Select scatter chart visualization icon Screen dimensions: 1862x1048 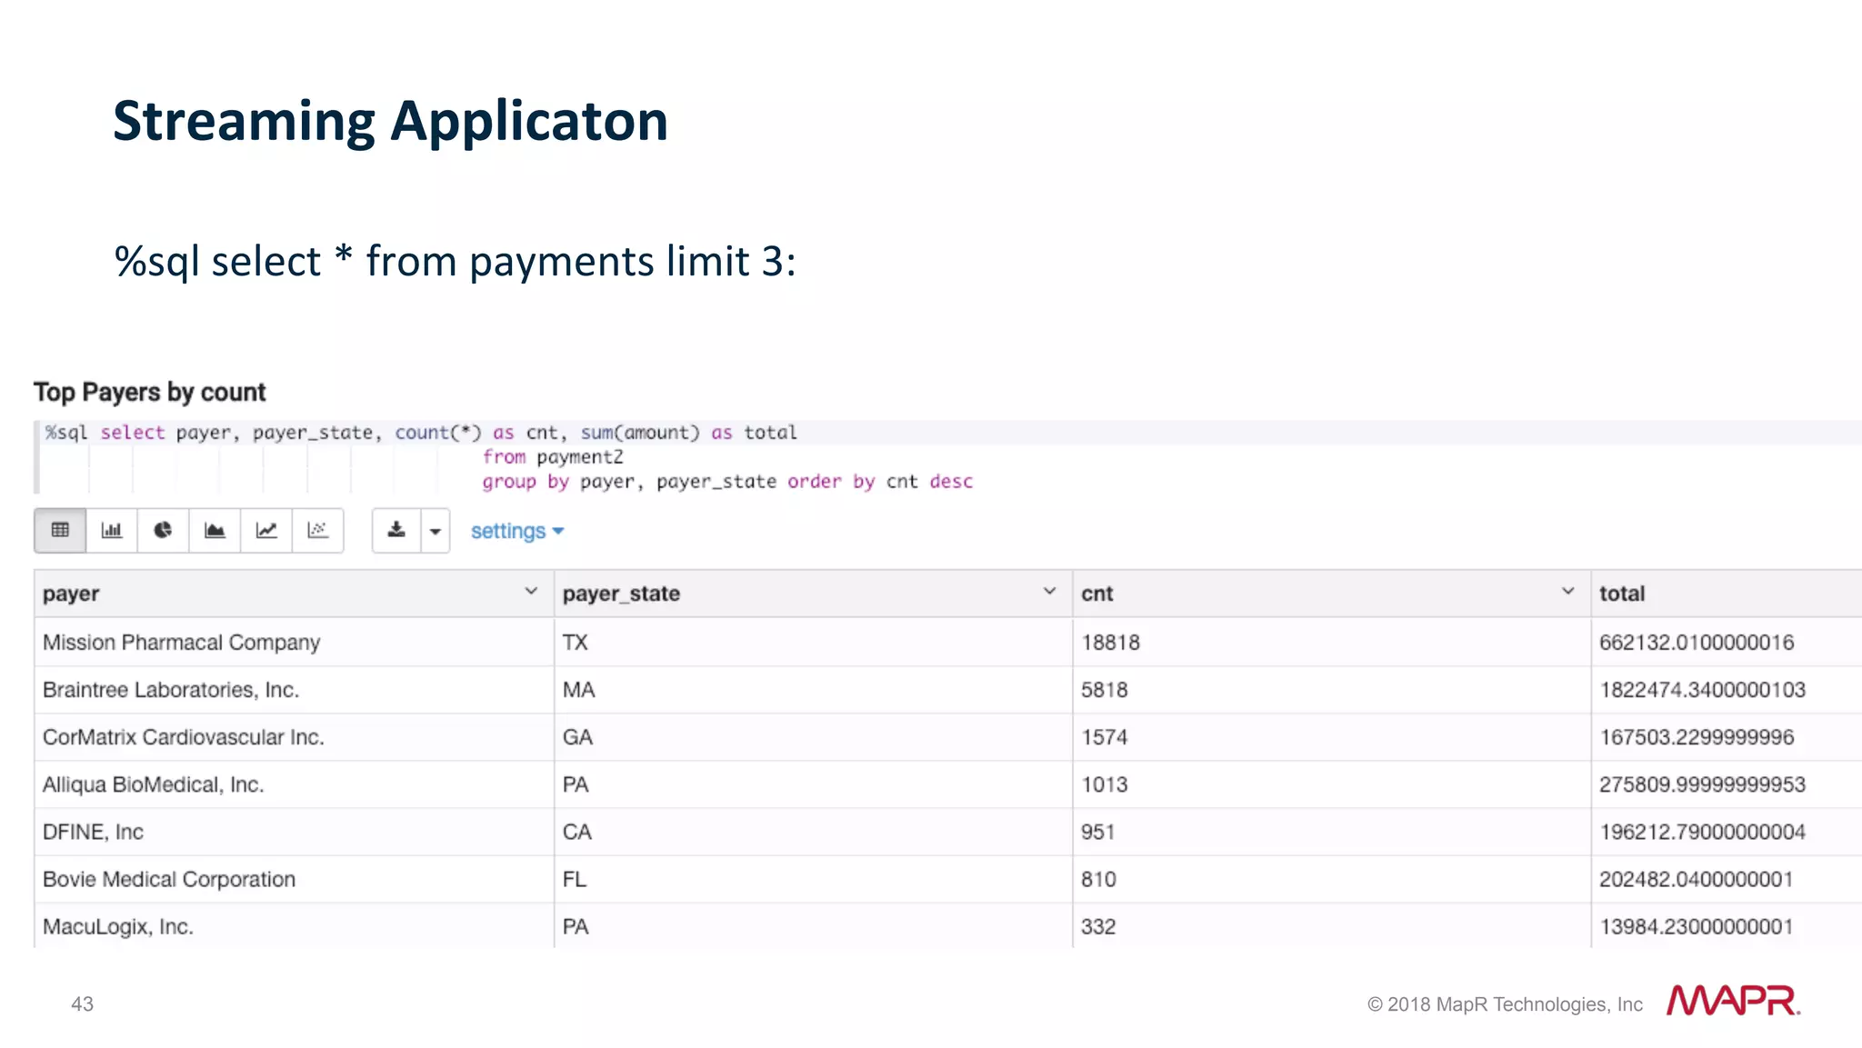click(x=317, y=531)
